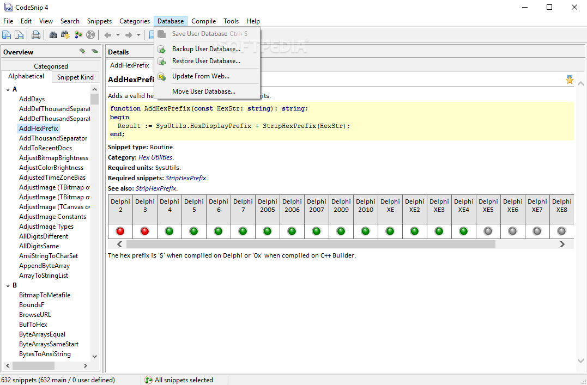Click the red Delphi 2 compile indicator

point(120,231)
